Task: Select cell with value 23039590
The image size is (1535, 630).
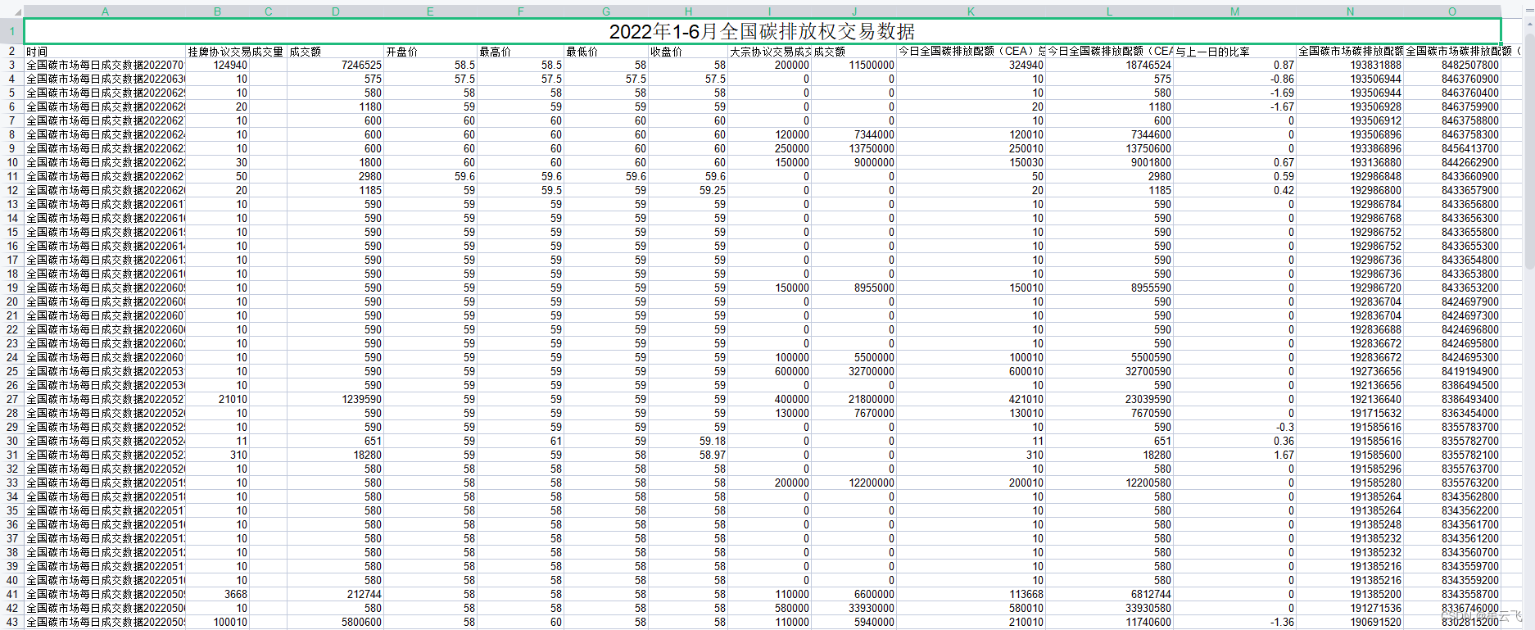Action: pyautogui.click(x=1109, y=399)
